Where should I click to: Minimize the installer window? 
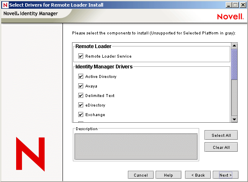tap(229, 5)
